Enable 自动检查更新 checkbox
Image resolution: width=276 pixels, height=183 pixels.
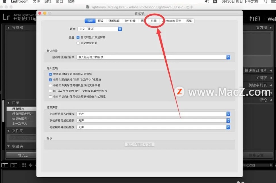pyautogui.click(x=78, y=43)
